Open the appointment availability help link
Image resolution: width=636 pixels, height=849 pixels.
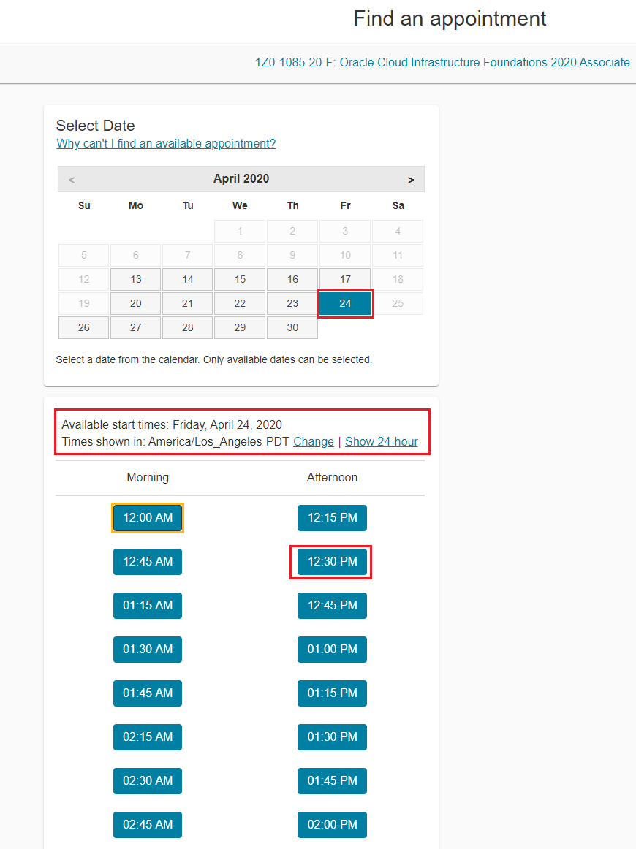(165, 143)
